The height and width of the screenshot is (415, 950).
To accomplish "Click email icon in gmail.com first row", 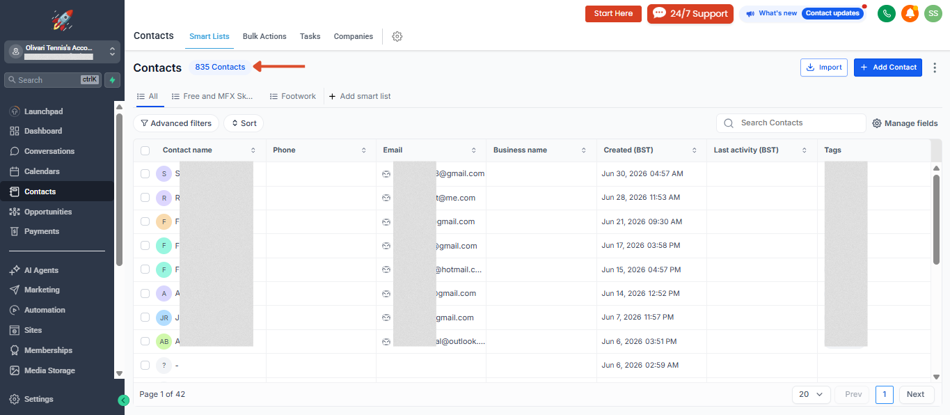I will pyautogui.click(x=386, y=173).
